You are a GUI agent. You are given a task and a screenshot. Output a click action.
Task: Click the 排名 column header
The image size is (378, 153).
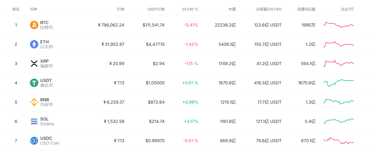pos(16,9)
